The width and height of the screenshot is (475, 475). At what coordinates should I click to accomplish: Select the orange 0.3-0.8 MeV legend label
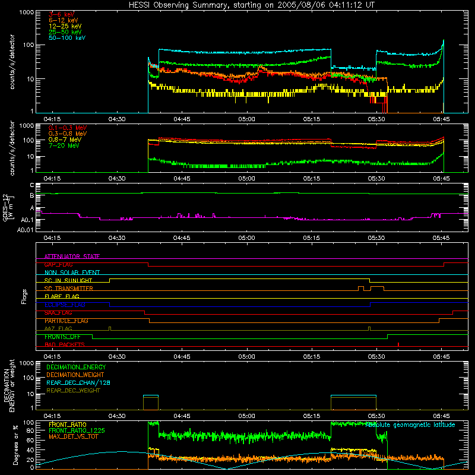[68, 134]
